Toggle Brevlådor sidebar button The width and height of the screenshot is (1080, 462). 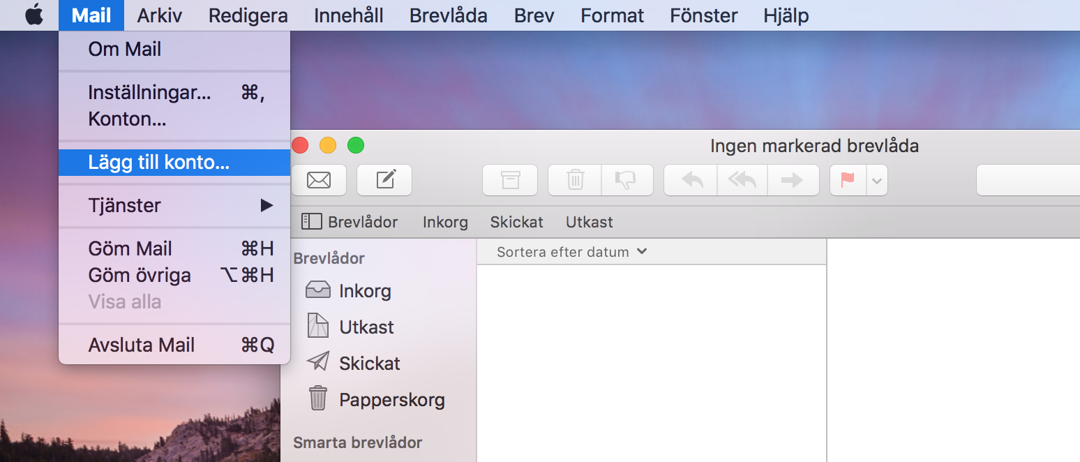coord(350,222)
